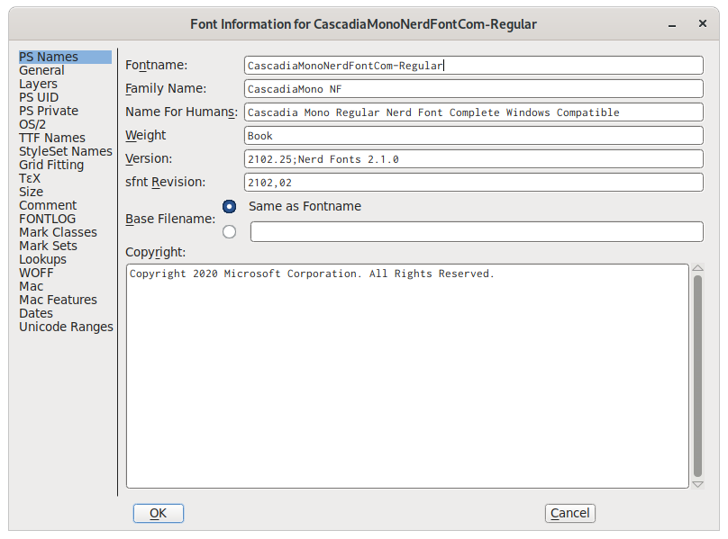Go to the Size section
728x539 pixels.
32,192
